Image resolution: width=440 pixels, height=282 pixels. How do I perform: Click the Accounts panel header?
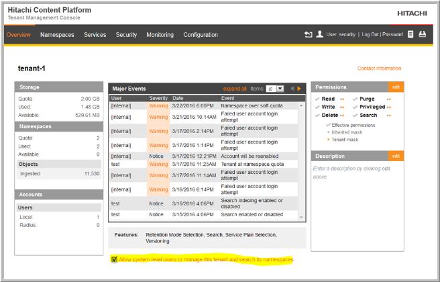pyautogui.click(x=58, y=194)
